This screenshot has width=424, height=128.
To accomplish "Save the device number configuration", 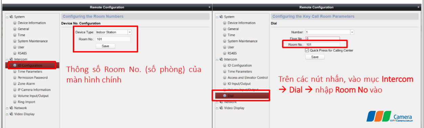I will tap(106, 46).
